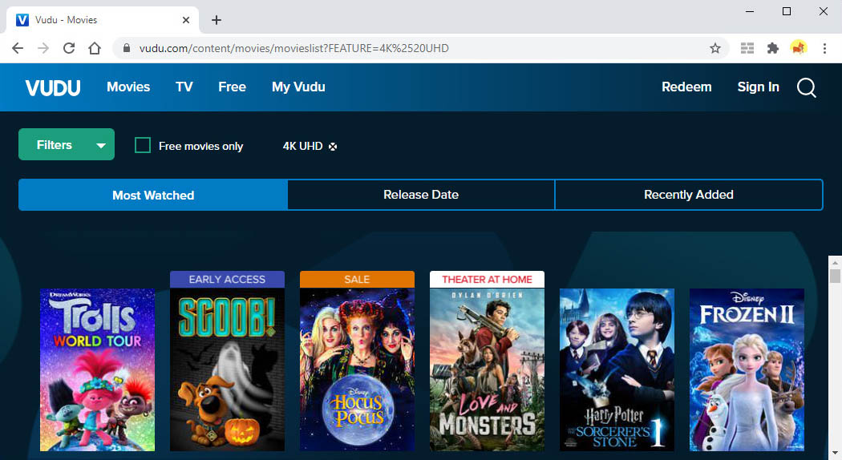The image size is (842, 460).
Task: Click the EARLY ACCESS banner on Scoob!
Action: (x=227, y=280)
